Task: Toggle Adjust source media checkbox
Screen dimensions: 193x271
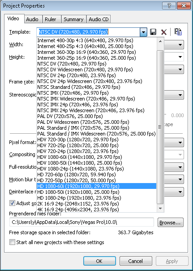Action: (x=12, y=203)
